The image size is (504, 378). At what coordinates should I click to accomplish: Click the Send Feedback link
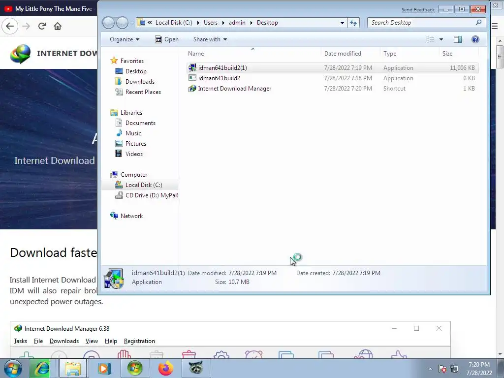(x=418, y=10)
